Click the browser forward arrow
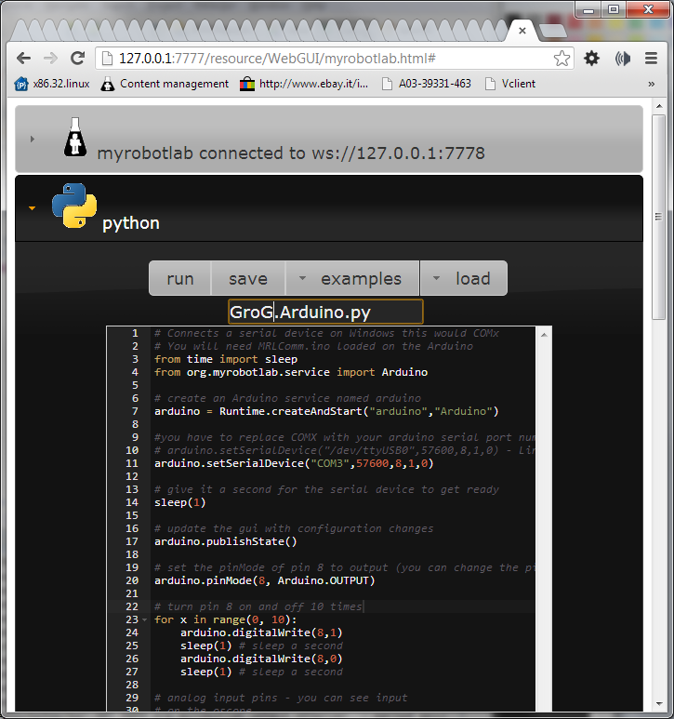674x719 pixels. click(x=50, y=59)
